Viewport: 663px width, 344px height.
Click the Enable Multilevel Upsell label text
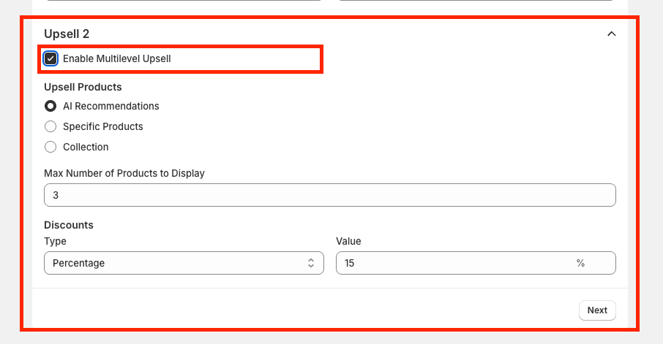point(116,58)
